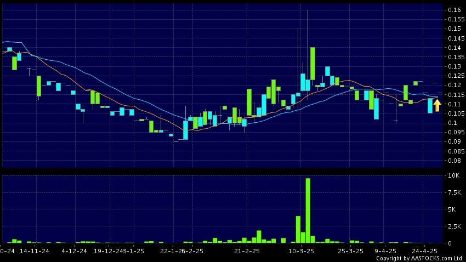Select the 0.115 price axis label
The image size is (466, 262).
[x=456, y=95]
